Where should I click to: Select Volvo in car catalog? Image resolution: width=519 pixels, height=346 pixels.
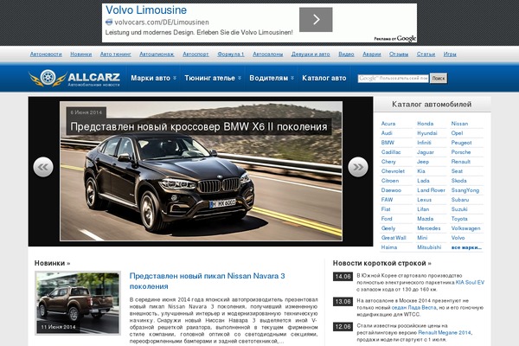pos(458,238)
